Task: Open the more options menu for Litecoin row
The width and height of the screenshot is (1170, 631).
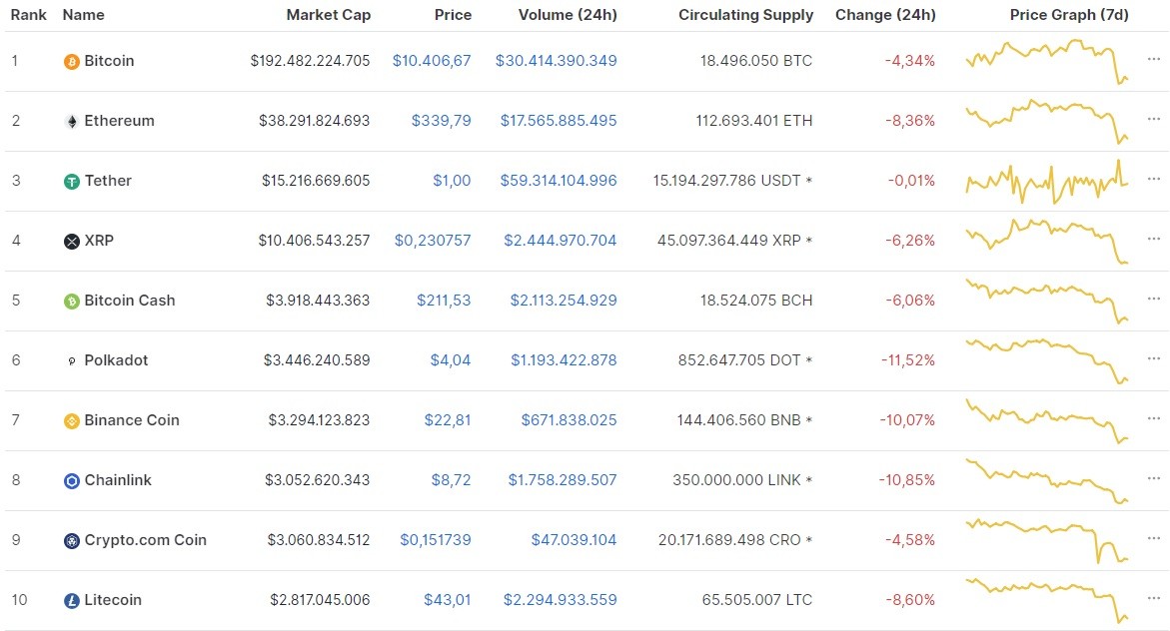Action: tap(1154, 600)
